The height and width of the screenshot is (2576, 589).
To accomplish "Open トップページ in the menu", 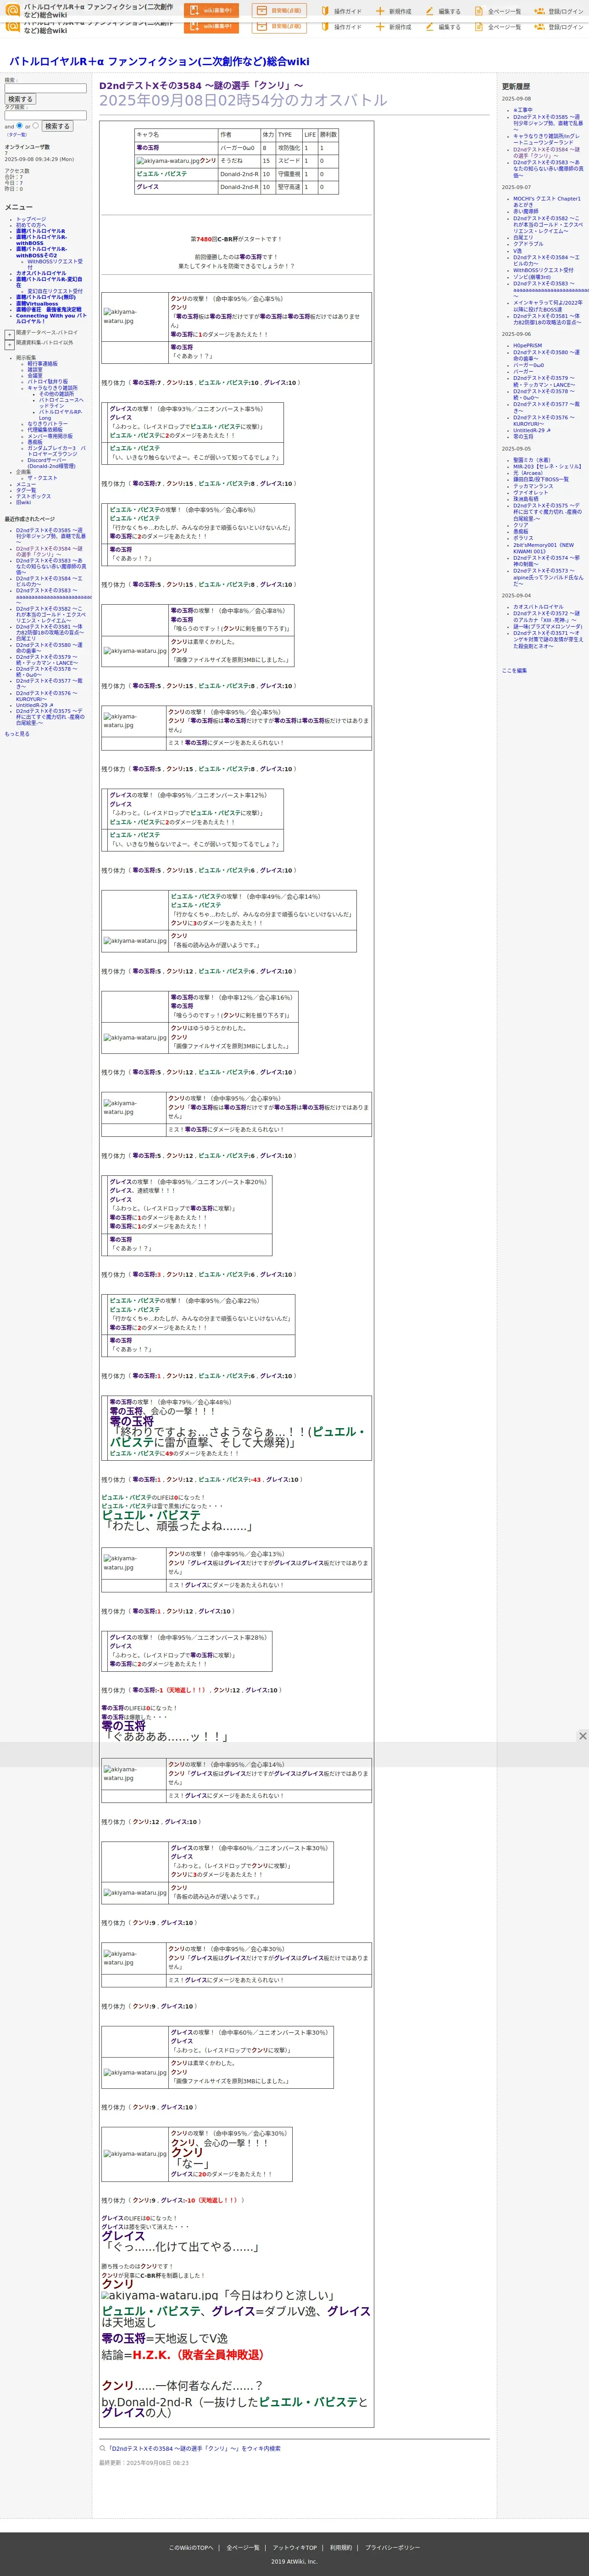I will click(31, 219).
